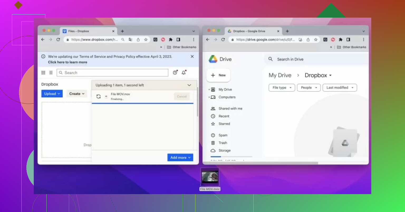Go back in the Google Drive window
This screenshot has height=212, width=405.
pyautogui.click(x=208, y=39)
